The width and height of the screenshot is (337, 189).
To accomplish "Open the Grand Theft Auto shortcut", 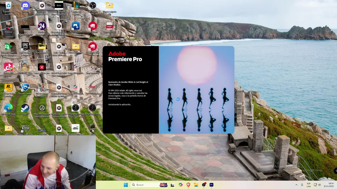I will tap(25, 130).
